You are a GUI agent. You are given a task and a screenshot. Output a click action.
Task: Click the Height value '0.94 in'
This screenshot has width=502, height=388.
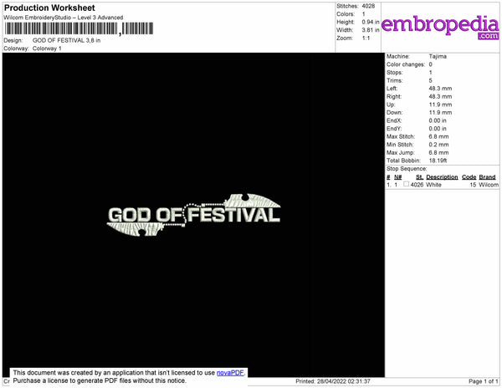(x=371, y=22)
